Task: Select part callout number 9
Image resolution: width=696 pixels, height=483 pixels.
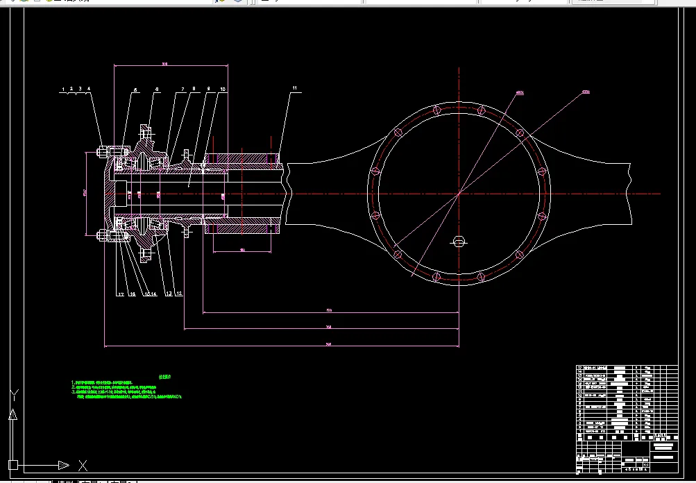Action: click(x=208, y=89)
